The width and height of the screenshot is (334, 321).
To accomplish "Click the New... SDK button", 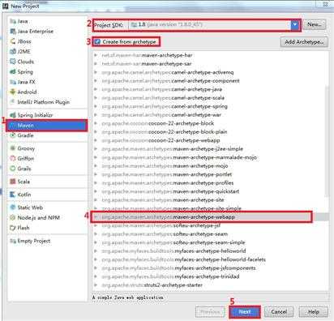I will tap(315, 24).
